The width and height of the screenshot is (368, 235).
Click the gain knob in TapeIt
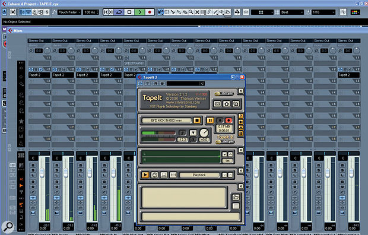click(204, 133)
